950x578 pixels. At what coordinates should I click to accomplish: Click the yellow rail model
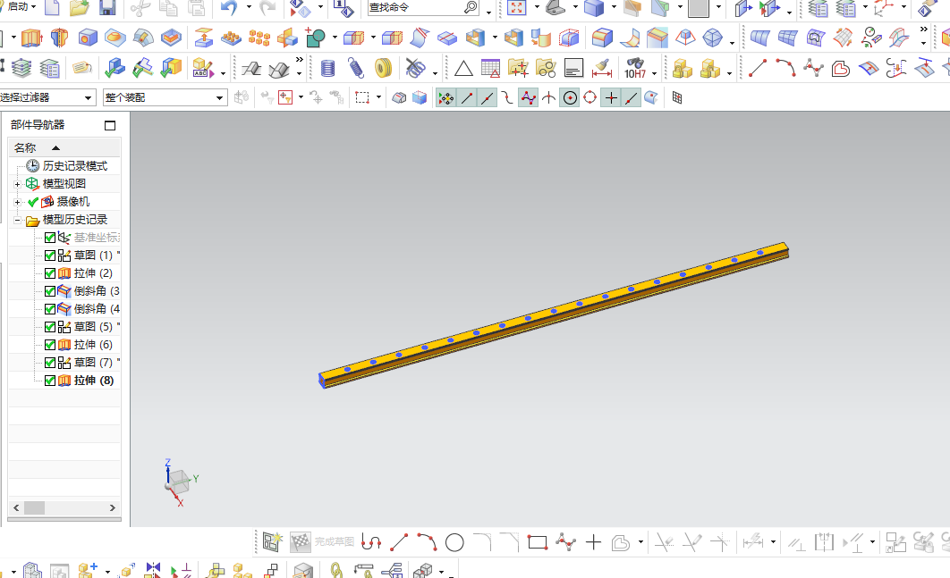click(553, 314)
